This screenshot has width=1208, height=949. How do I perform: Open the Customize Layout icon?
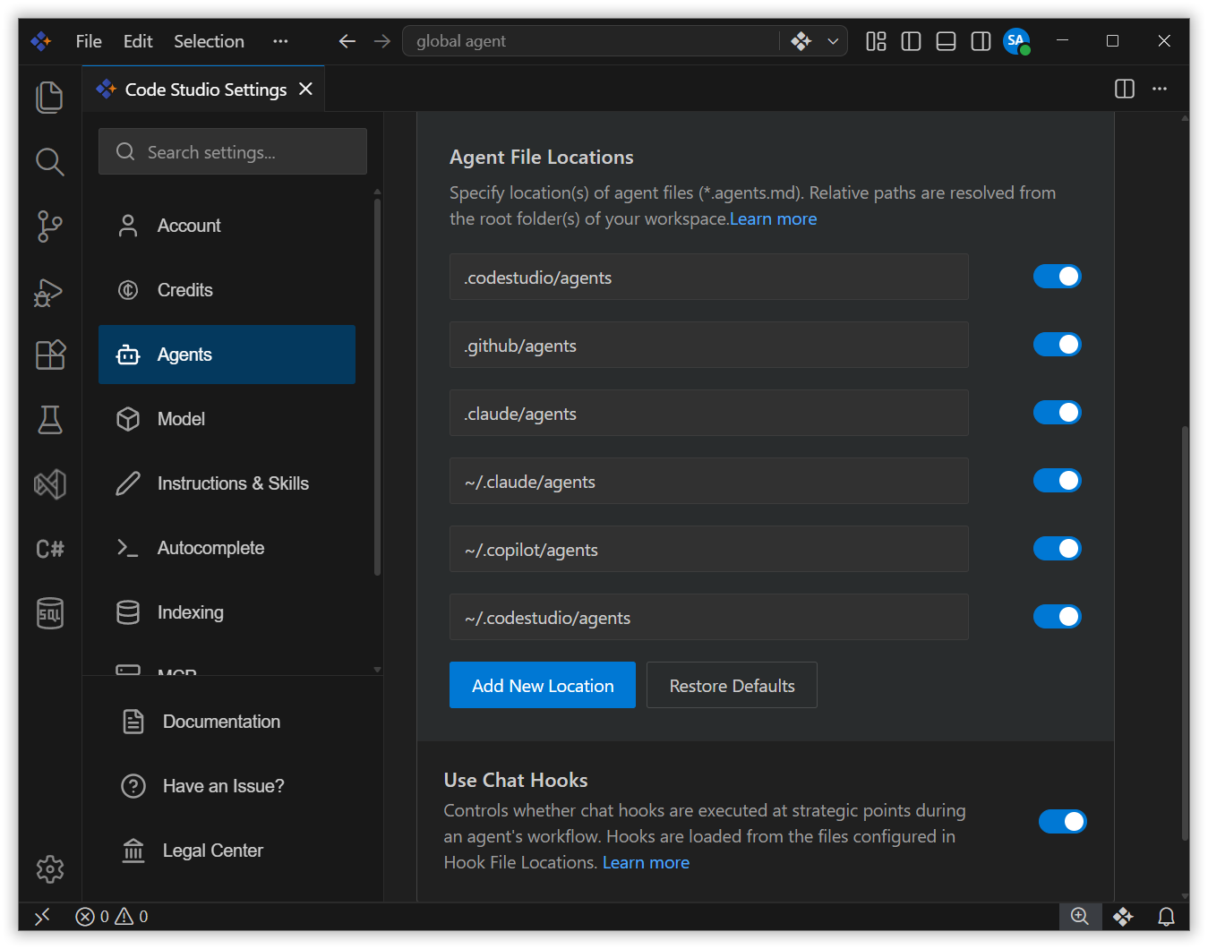tap(876, 41)
